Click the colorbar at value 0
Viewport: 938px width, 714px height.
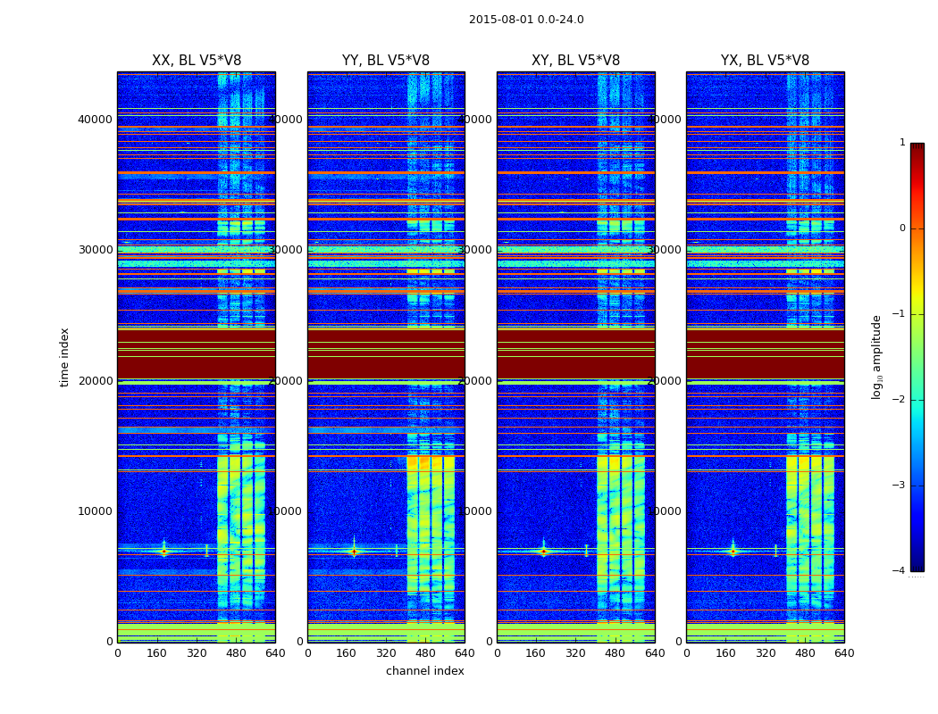(x=917, y=228)
